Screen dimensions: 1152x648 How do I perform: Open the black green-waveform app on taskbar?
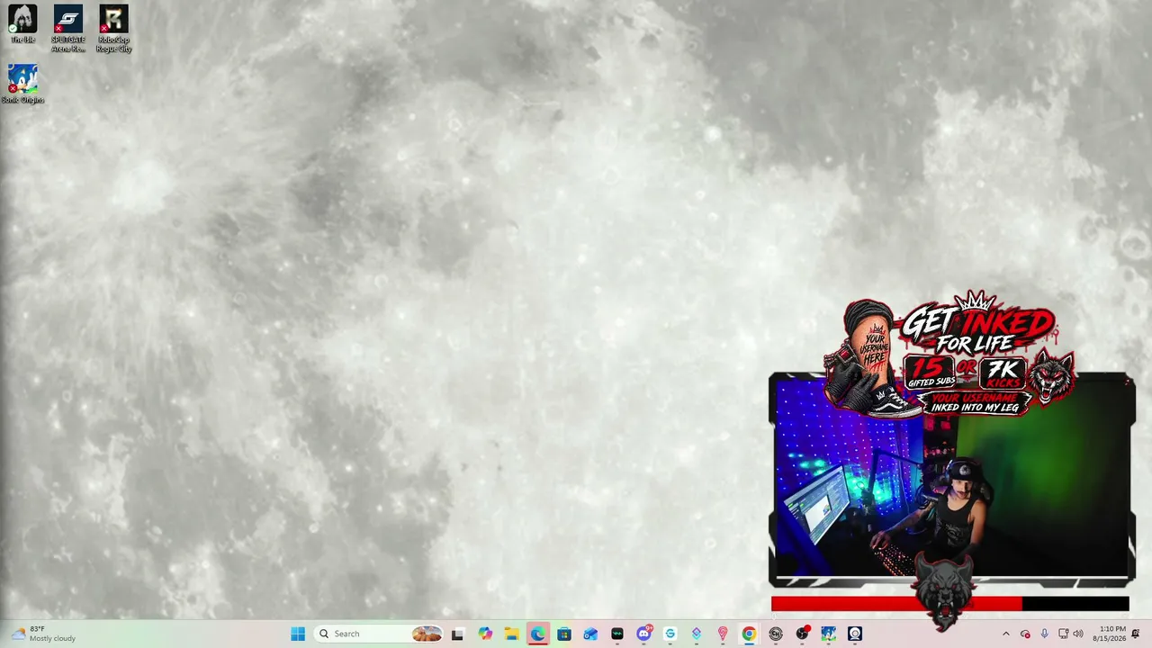617,634
